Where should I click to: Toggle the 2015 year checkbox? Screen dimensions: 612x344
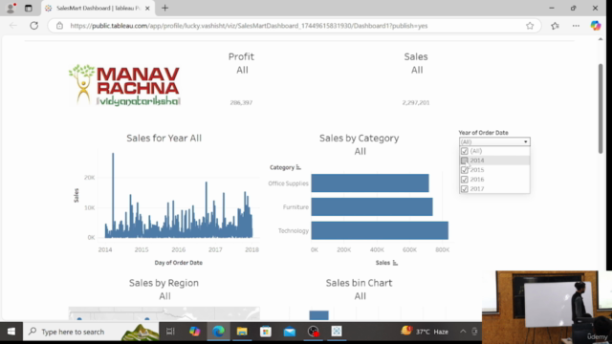(465, 170)
